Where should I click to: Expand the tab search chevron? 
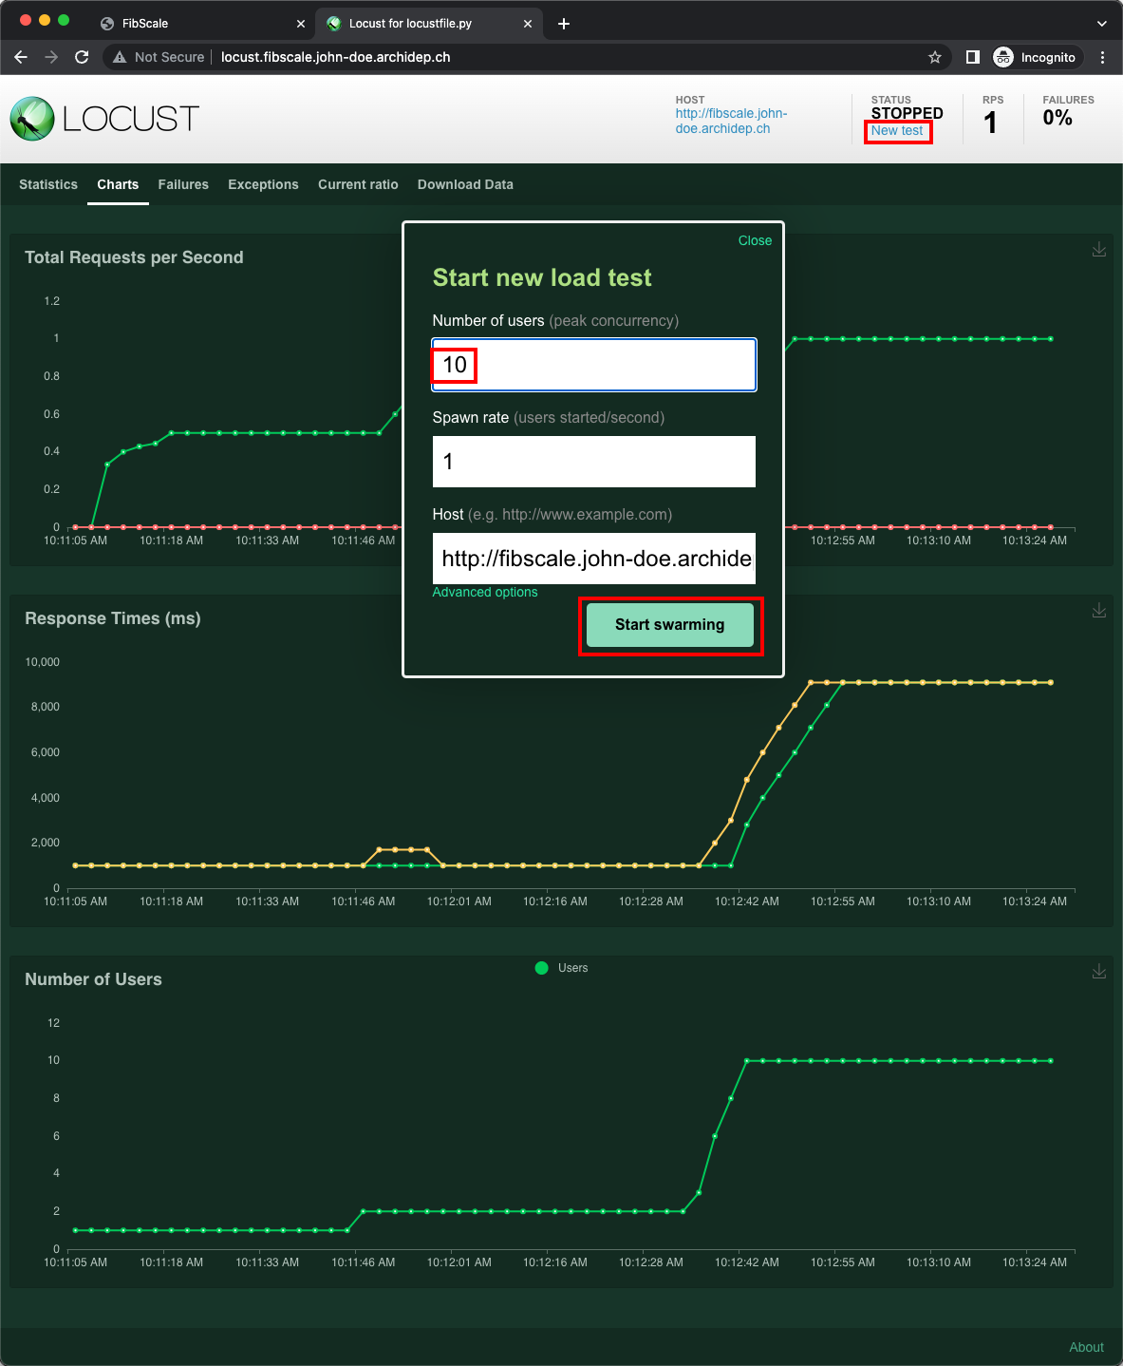pyautogui.click(x=1101, y=24)
